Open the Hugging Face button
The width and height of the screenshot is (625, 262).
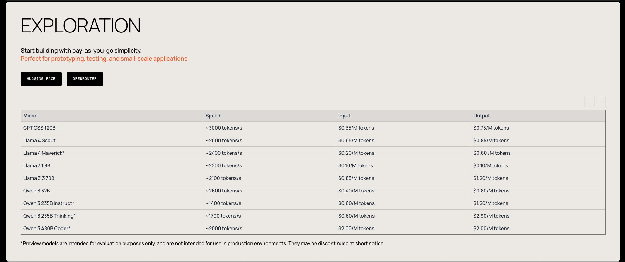coord(41,79)
